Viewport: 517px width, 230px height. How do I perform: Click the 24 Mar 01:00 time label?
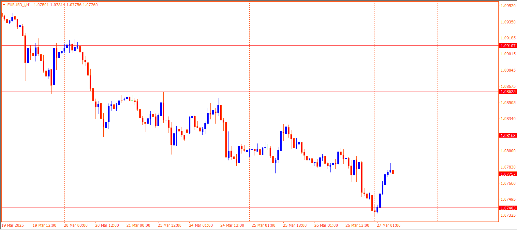point(201,225)
